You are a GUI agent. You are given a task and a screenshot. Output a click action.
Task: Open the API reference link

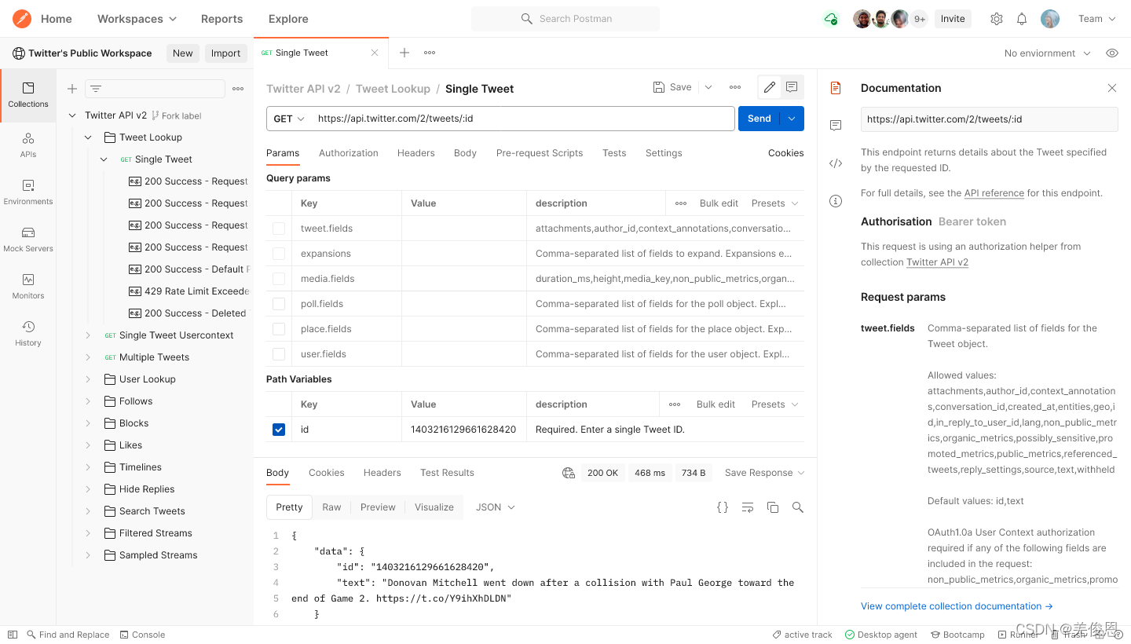[994, 193]
